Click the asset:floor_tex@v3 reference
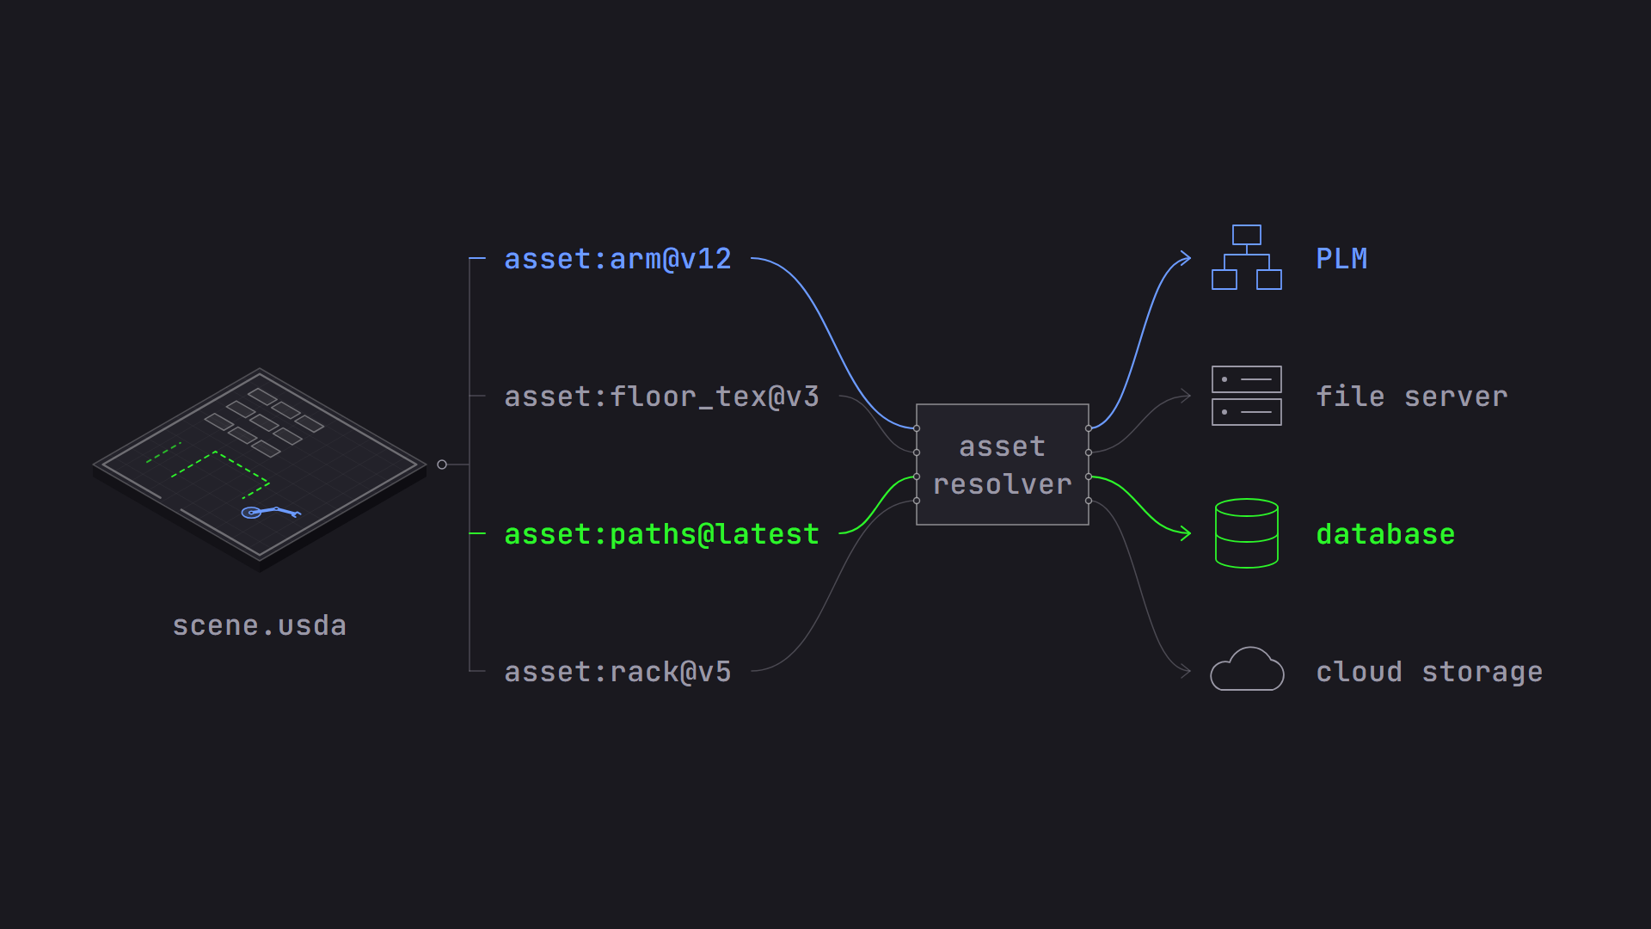 pyautogui.click(x=661, y=397)
